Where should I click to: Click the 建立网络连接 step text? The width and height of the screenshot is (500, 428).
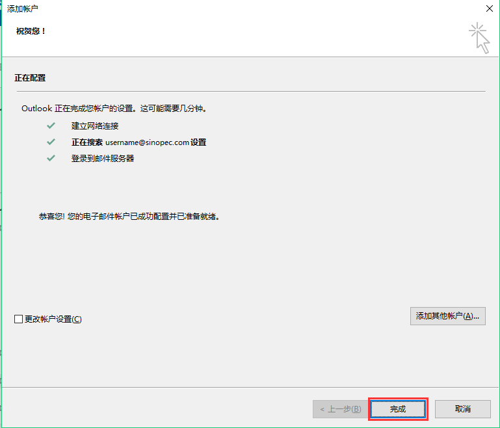pos(95,126)
